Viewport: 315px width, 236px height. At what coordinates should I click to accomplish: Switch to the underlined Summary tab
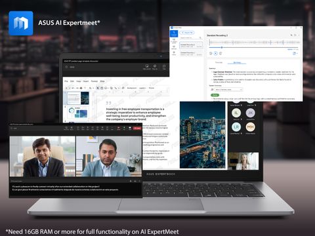click(x=237, y=62)
